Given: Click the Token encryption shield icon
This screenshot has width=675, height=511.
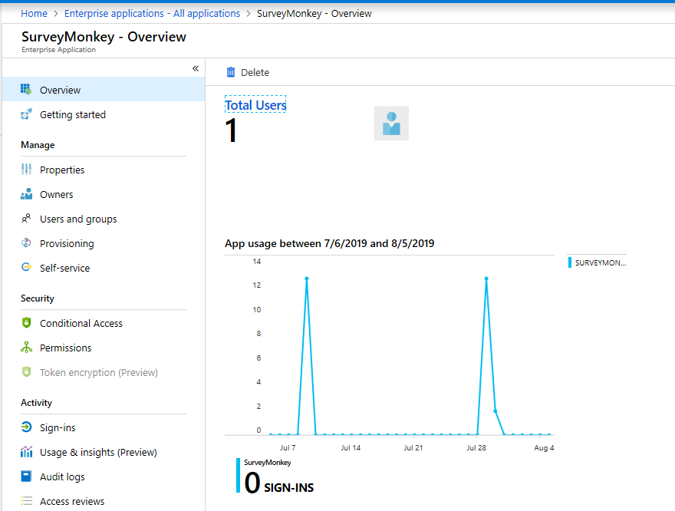Looking at the screenshot, I should click(26, 371).
